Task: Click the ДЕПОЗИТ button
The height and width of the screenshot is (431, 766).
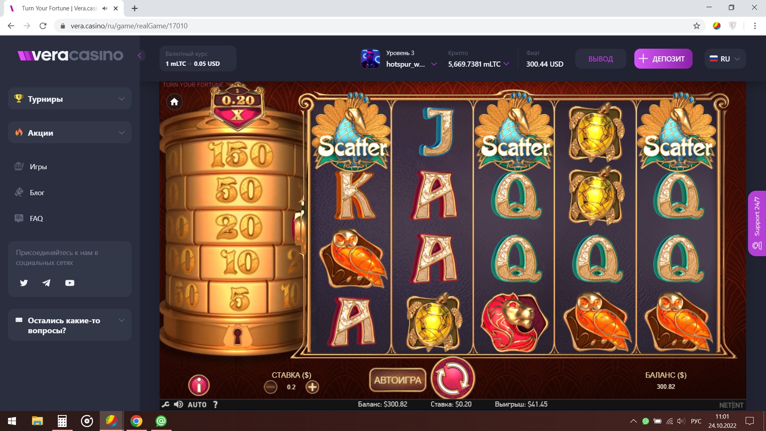Action: click(x=663, y=59)
